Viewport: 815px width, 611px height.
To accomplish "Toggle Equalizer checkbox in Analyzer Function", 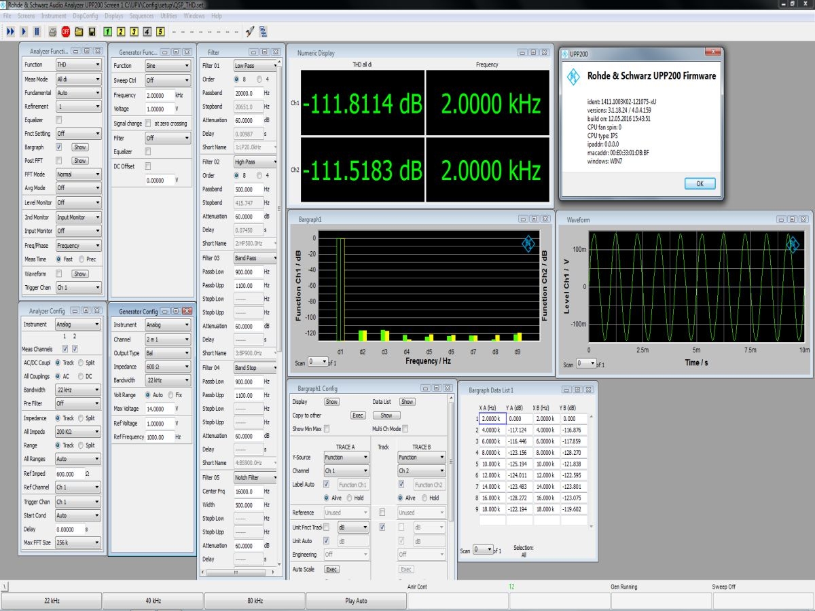I will [59, 119].
